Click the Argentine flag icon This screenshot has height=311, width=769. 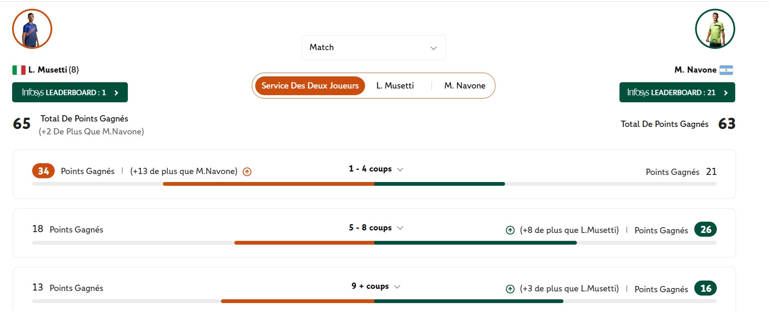click(x=726, y=70)
